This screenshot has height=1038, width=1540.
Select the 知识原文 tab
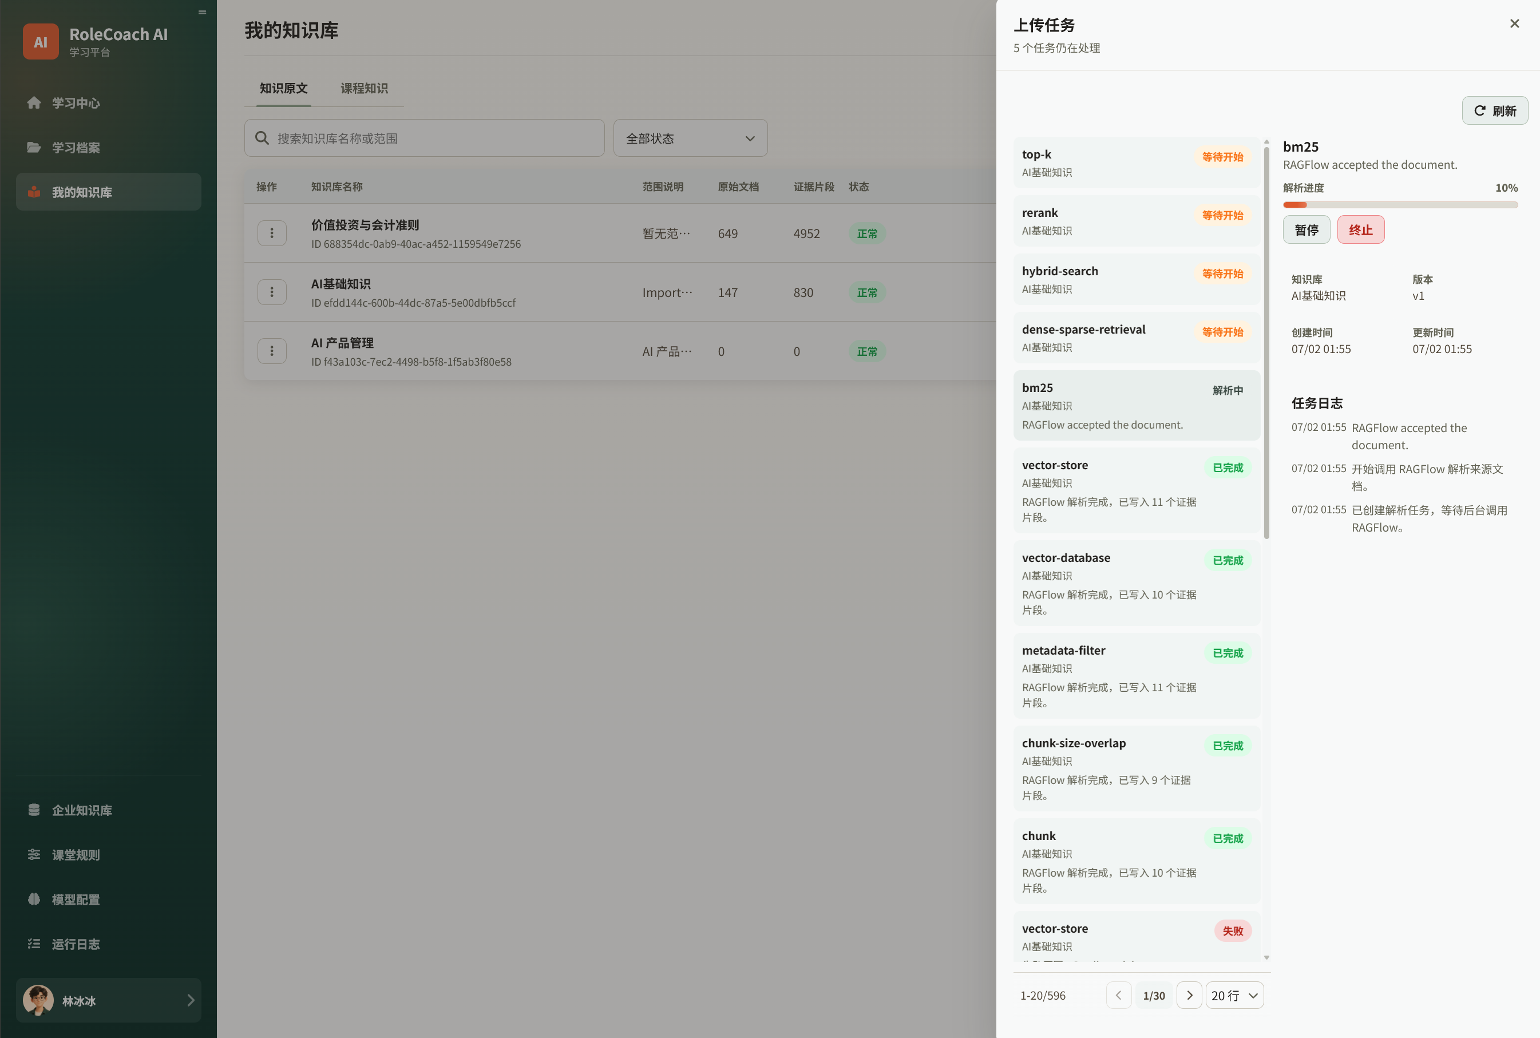pyautogui.click(x=283, y=88)
